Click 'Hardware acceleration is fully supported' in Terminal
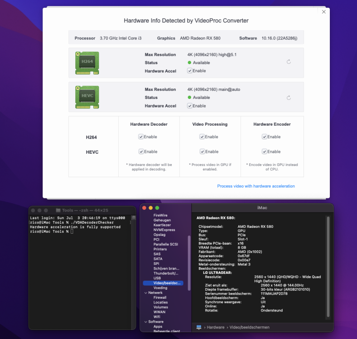Image resolution: width=357 pixels, height=339 pixels. coord(75,227)
